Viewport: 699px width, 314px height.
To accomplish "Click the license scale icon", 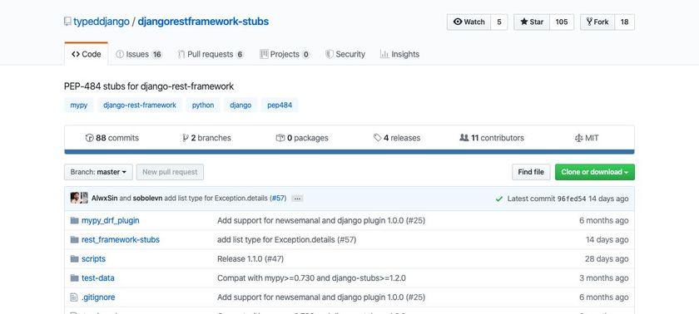I will click(x=578, y=138).
